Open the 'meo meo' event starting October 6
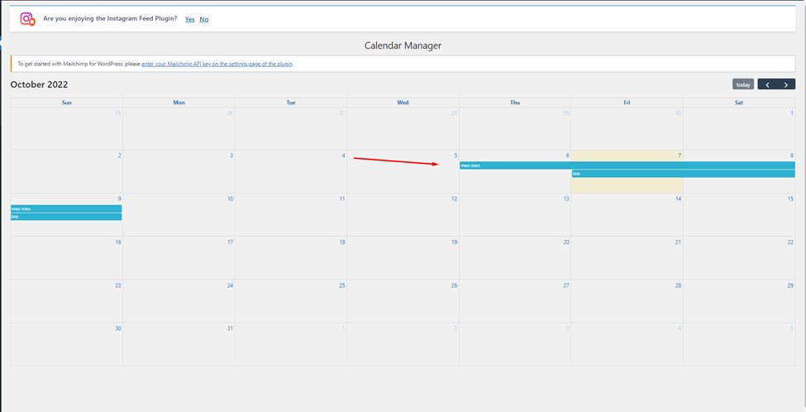 tap(627, 165)
